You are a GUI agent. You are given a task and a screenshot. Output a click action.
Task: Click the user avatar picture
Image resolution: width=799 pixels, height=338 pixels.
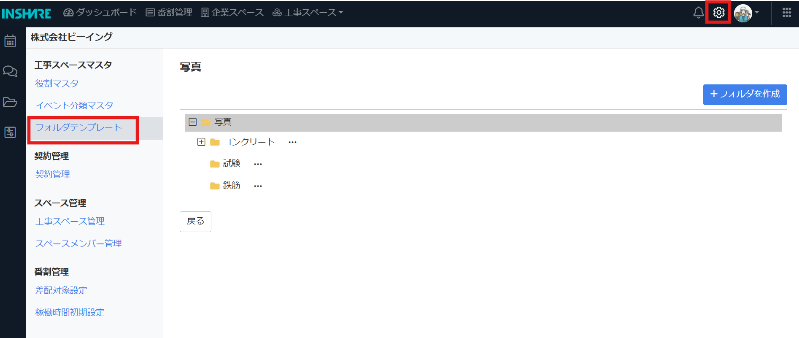[743, 13]
